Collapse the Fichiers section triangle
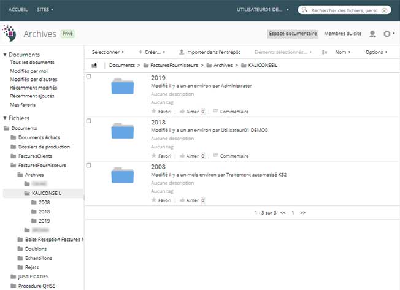Screen dimensions: 400x290 [4, 118]
